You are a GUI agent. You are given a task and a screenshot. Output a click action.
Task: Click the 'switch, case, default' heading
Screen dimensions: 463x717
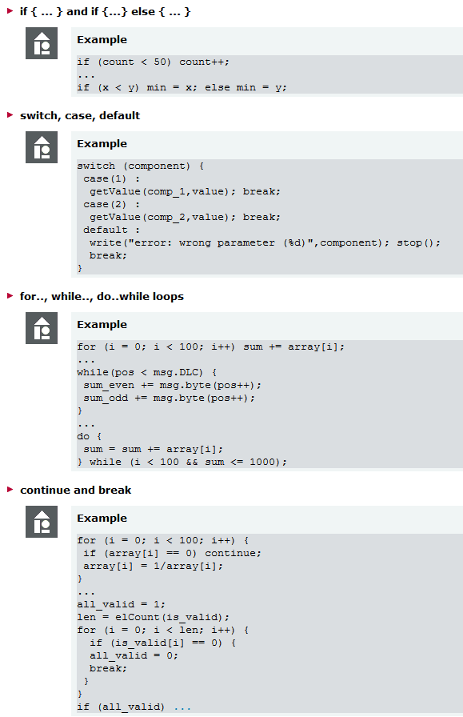click(80, 116)
